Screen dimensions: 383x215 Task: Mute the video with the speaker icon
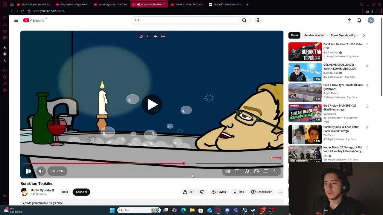tap(41, 171)
